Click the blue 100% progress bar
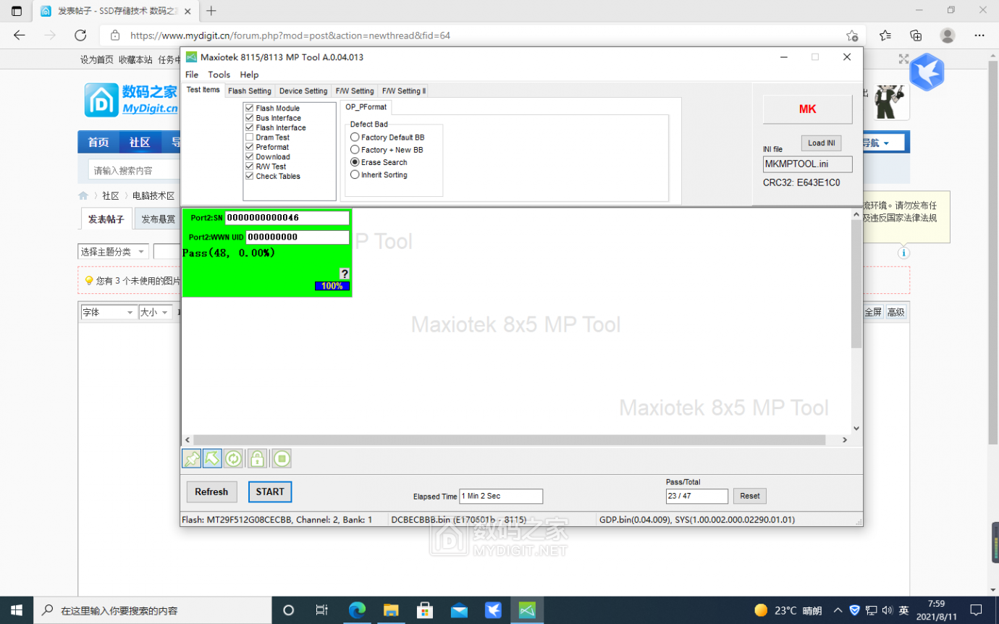The image size is (999, 624). (332, 286)
